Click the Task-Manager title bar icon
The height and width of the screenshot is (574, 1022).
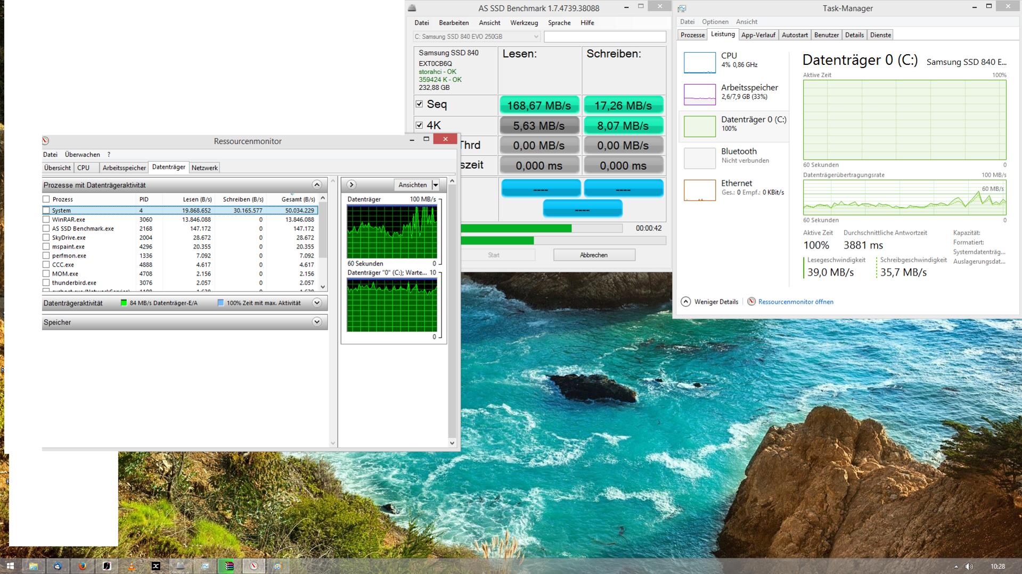pos(682,9)
